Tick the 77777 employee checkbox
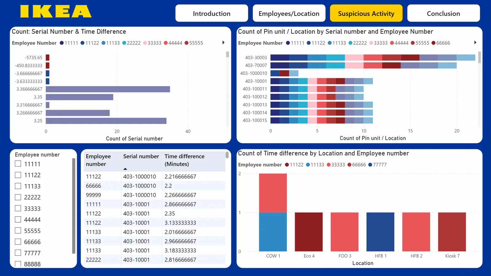 coord(18,253)
